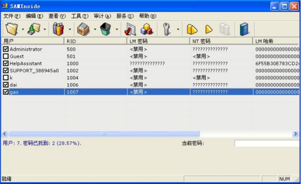
Task: Click the horizontal scrollbar thumb
Action: (104, 134)
